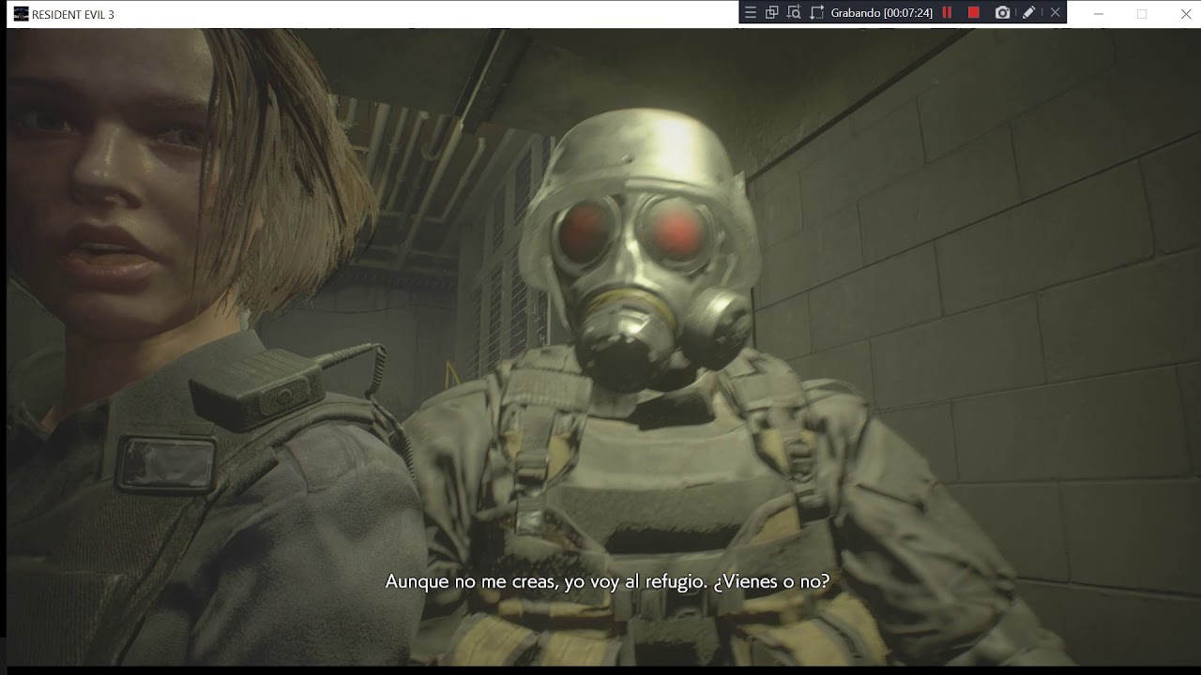Minimize the Resident Evil 3 window

[x=1099, y=14]
